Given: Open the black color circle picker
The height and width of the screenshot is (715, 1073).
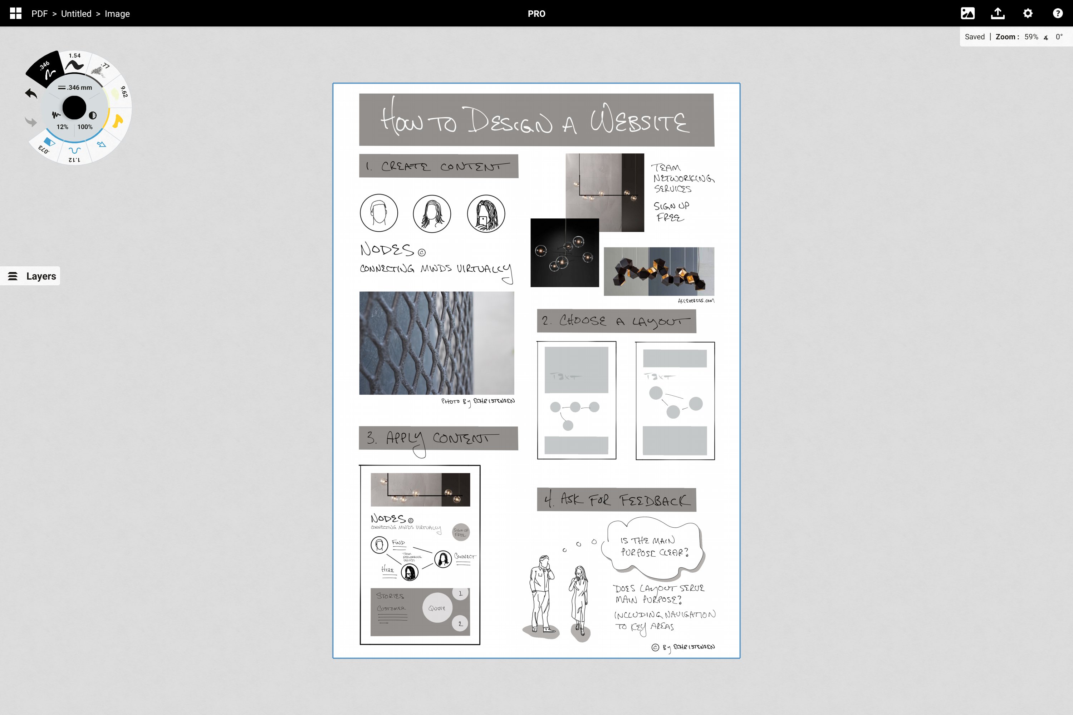Looking at the screenshot, I should (74, 108).
